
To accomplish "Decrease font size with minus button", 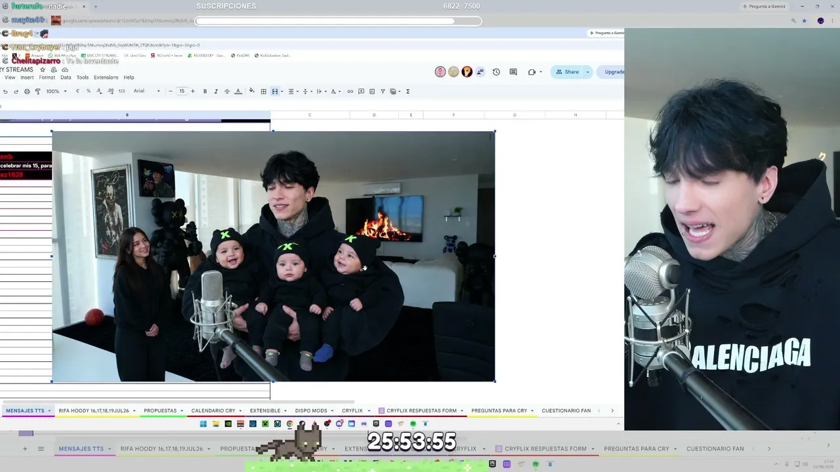I will (x=171, y=91).
